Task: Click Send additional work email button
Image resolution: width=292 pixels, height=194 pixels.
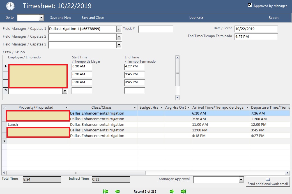Action: click(x=268, y=182)
